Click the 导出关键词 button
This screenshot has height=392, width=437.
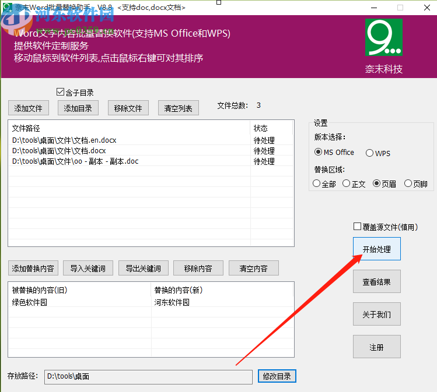[x=144, y=268]
